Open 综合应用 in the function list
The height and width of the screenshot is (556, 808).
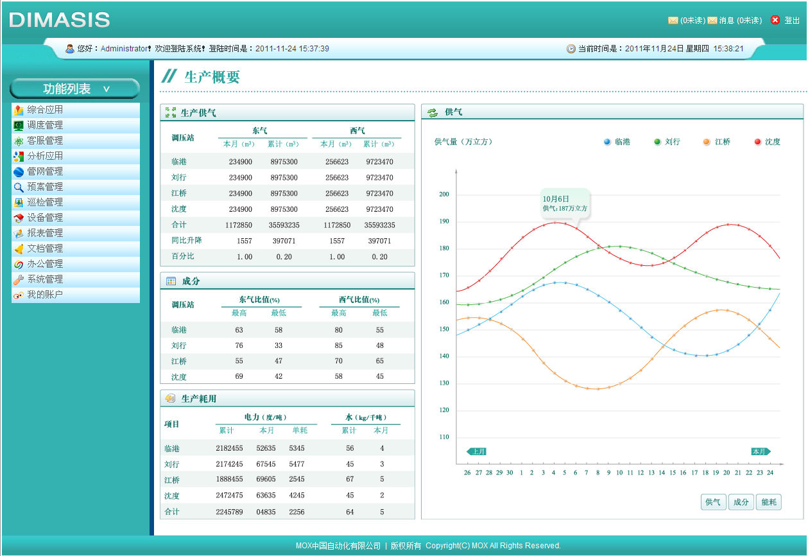76,110
